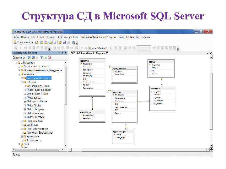Open the zoom percentage combo box
This screenshot has width=226, height=169.
[x=143, y=48]
